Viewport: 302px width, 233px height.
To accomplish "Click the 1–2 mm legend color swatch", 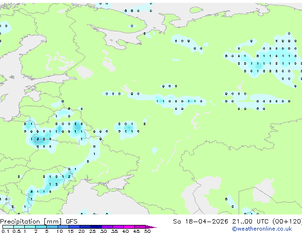I will (30, 227).
